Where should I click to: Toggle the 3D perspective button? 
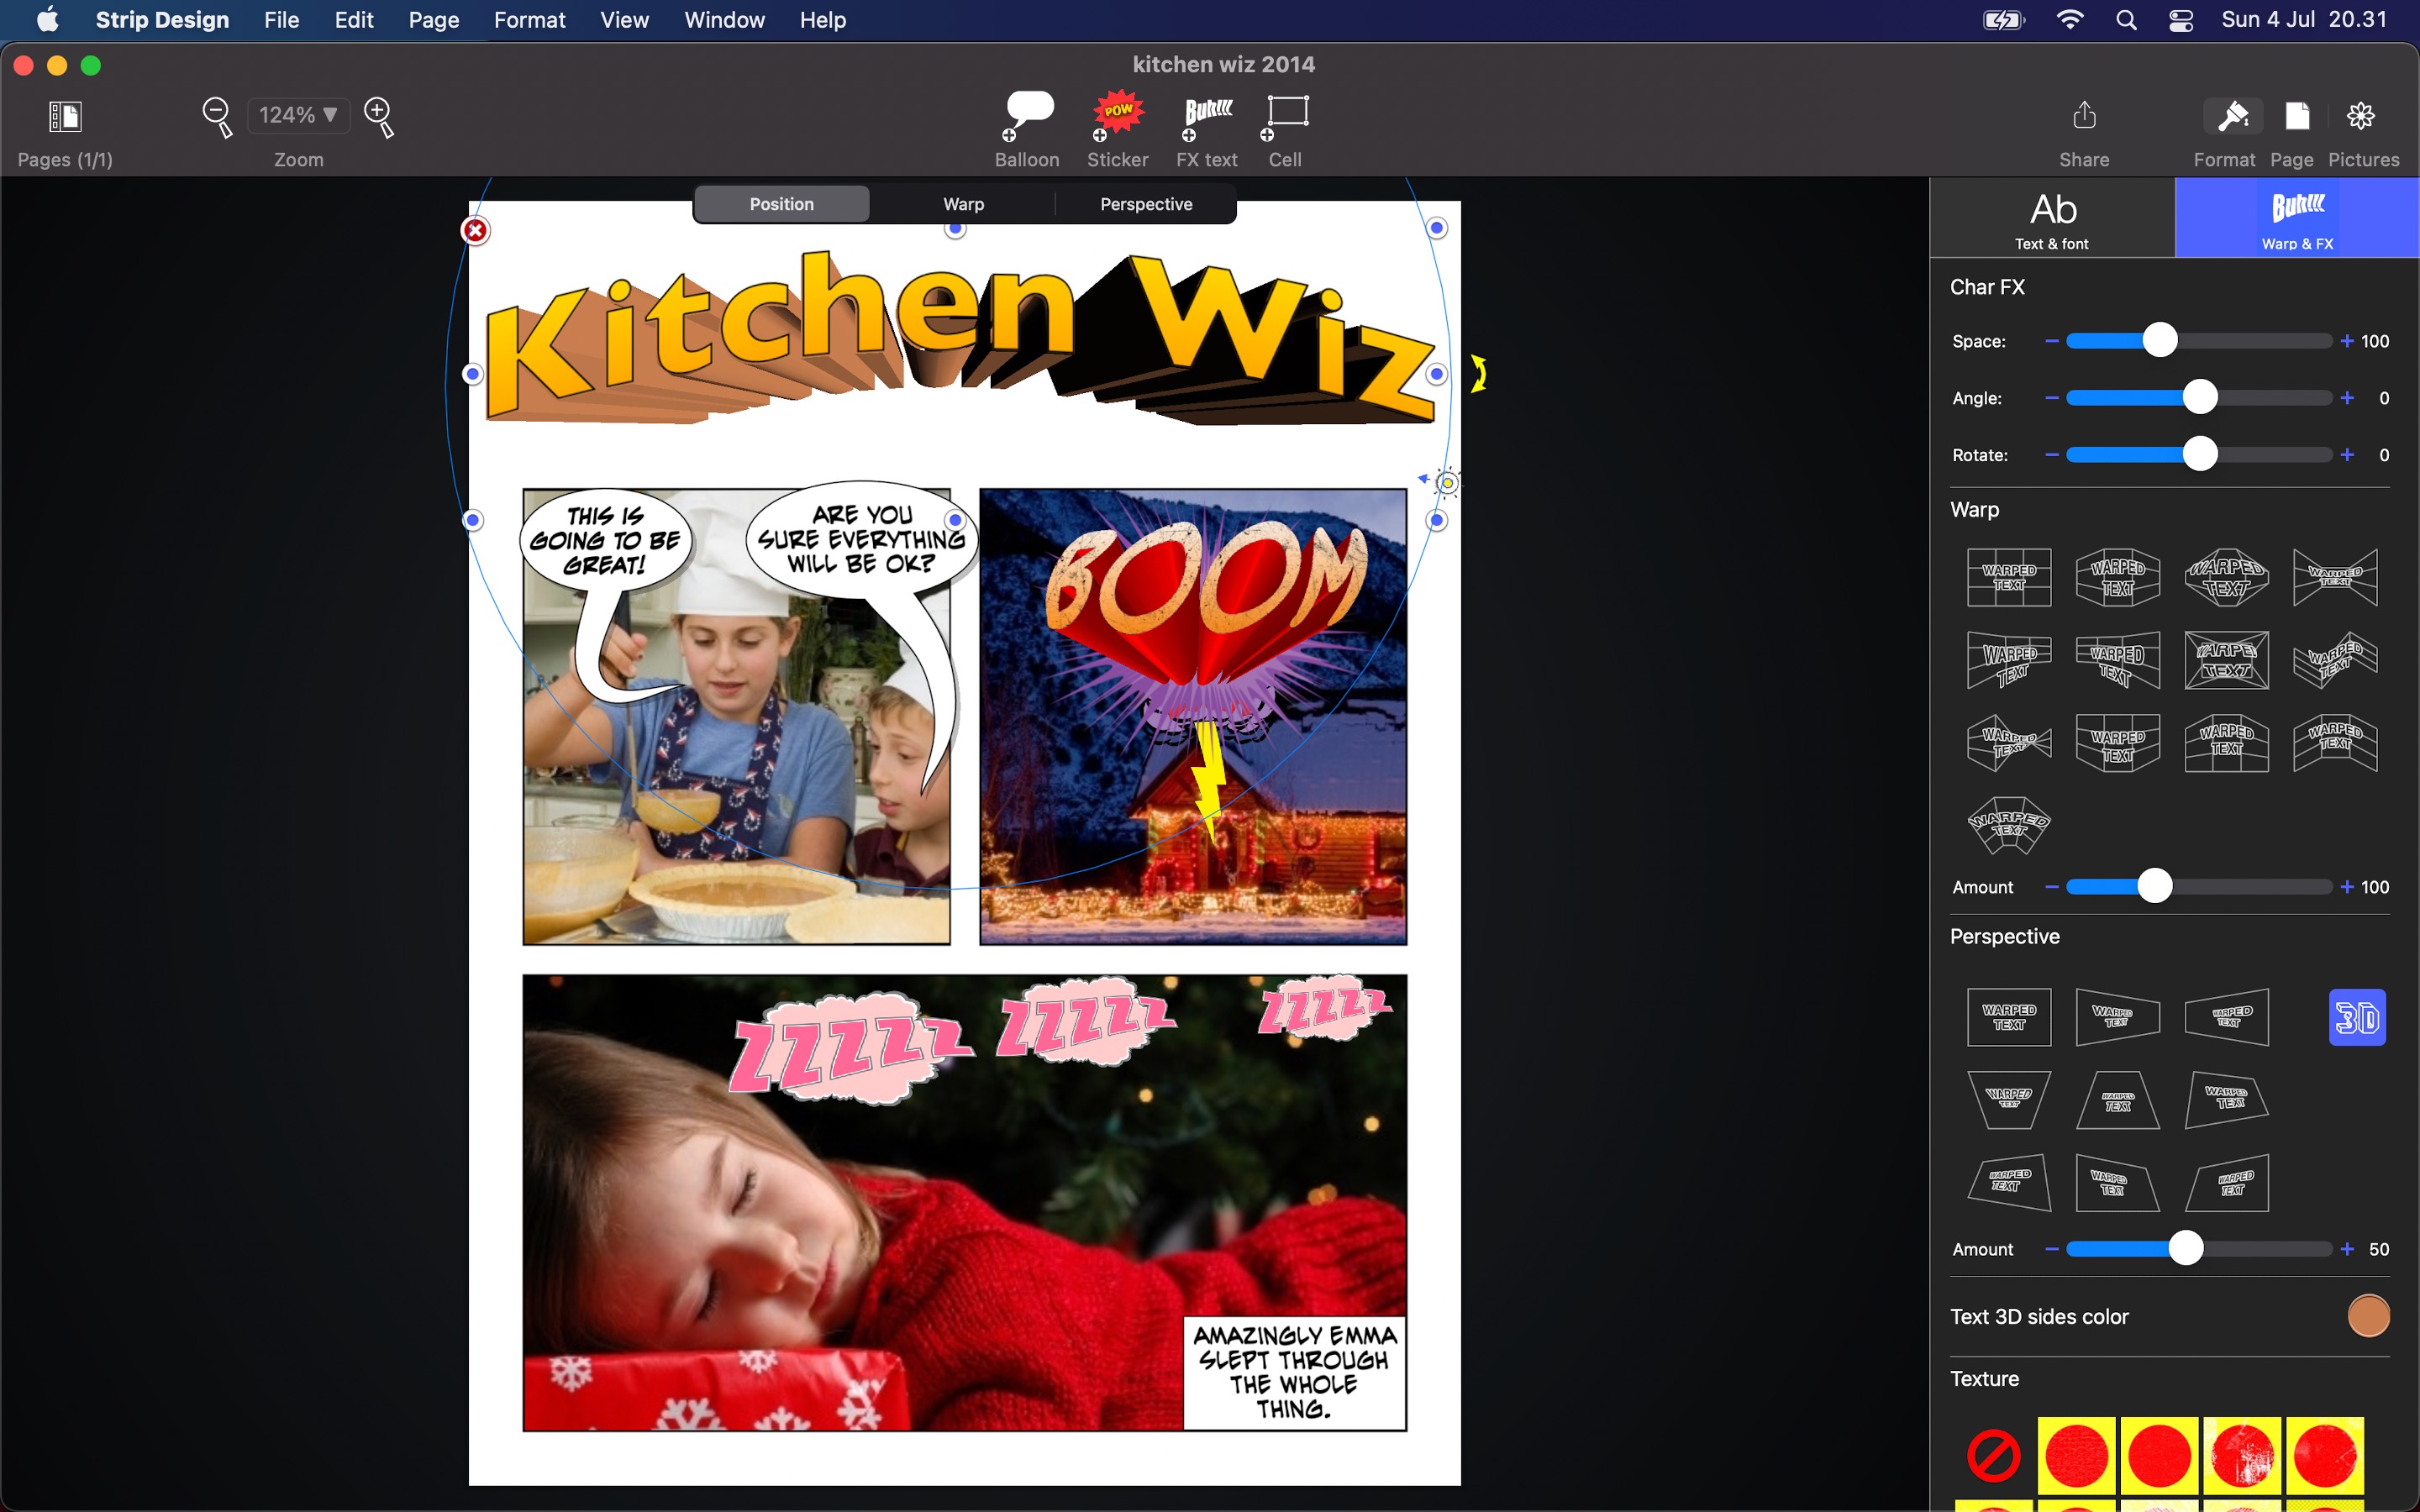pos(2356,1017)
